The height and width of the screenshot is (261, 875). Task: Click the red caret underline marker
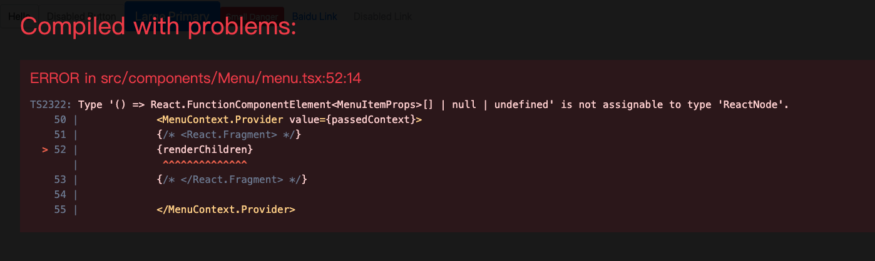(x=205, y=164)
